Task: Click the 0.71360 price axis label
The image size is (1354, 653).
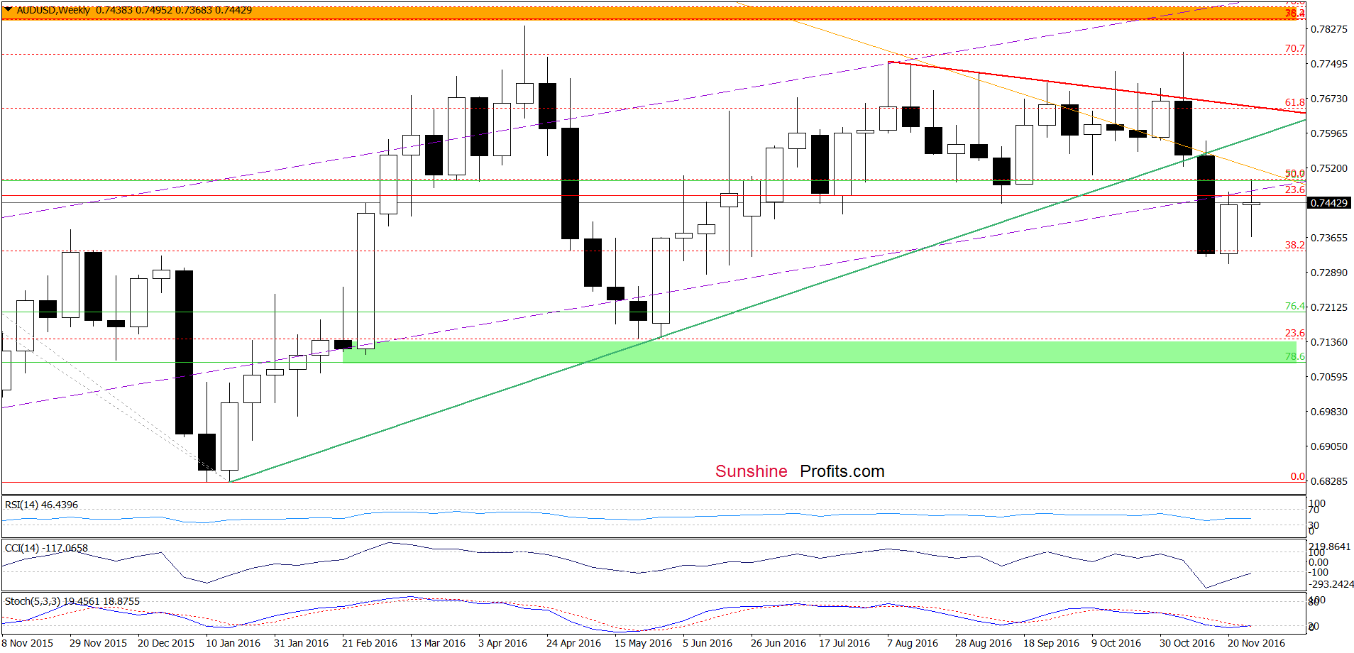Action: coord(1329,342)
